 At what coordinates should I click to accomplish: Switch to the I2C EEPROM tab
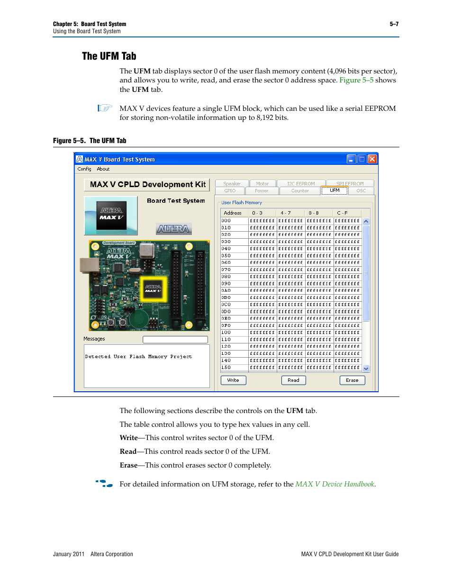(x=301, y=184)
